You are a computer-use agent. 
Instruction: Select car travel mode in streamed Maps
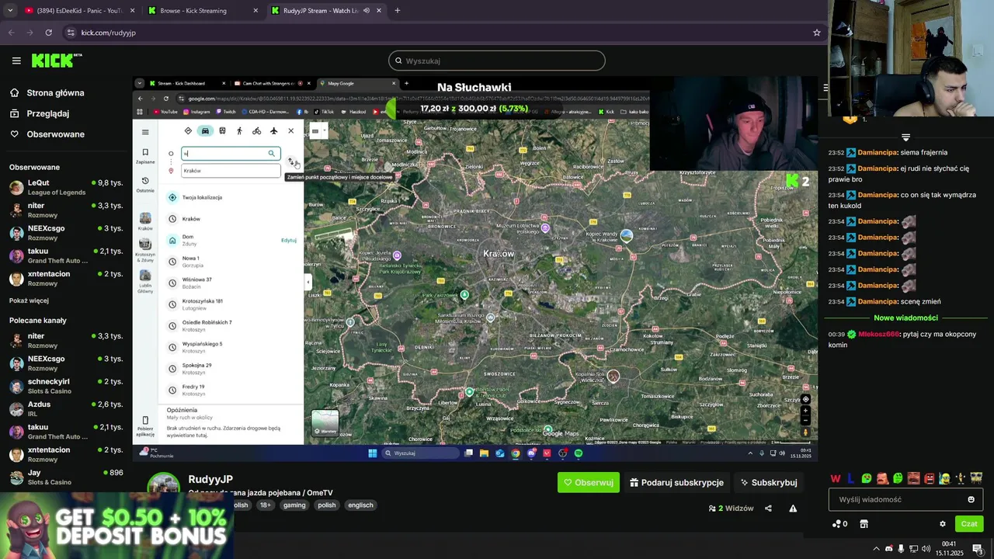click(205, 131)
